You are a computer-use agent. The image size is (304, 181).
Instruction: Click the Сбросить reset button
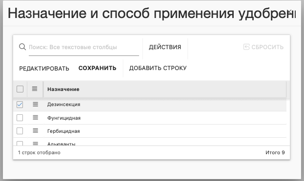263,47
